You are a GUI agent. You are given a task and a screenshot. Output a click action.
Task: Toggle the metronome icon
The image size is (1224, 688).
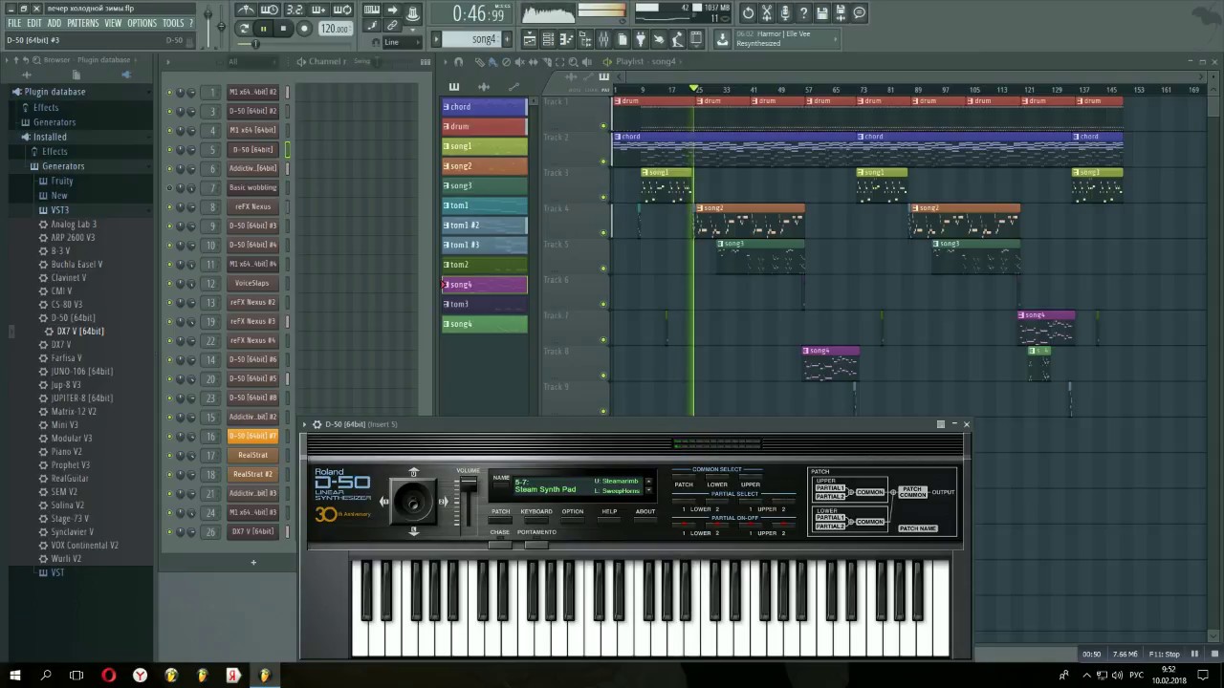click(248, 11)
